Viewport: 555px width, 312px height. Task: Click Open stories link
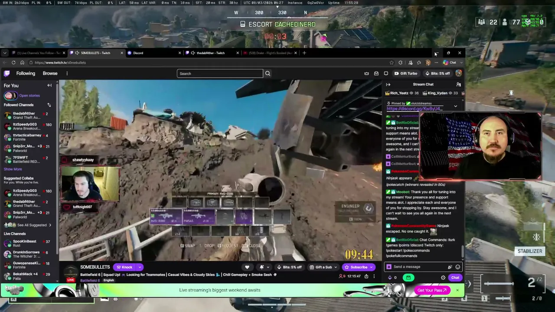pyautogui.click(x=29, y=95)
